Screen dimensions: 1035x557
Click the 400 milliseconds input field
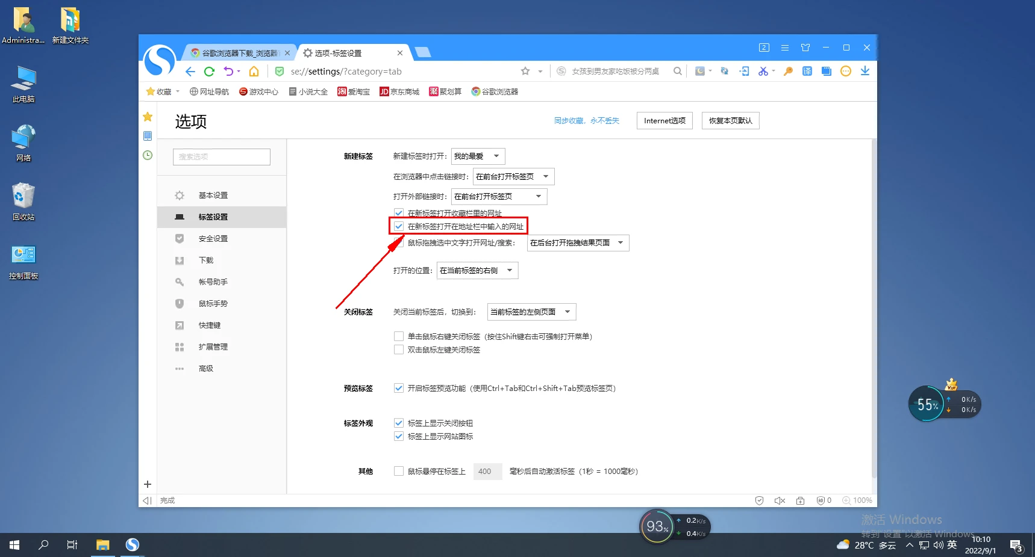[488, 472]
